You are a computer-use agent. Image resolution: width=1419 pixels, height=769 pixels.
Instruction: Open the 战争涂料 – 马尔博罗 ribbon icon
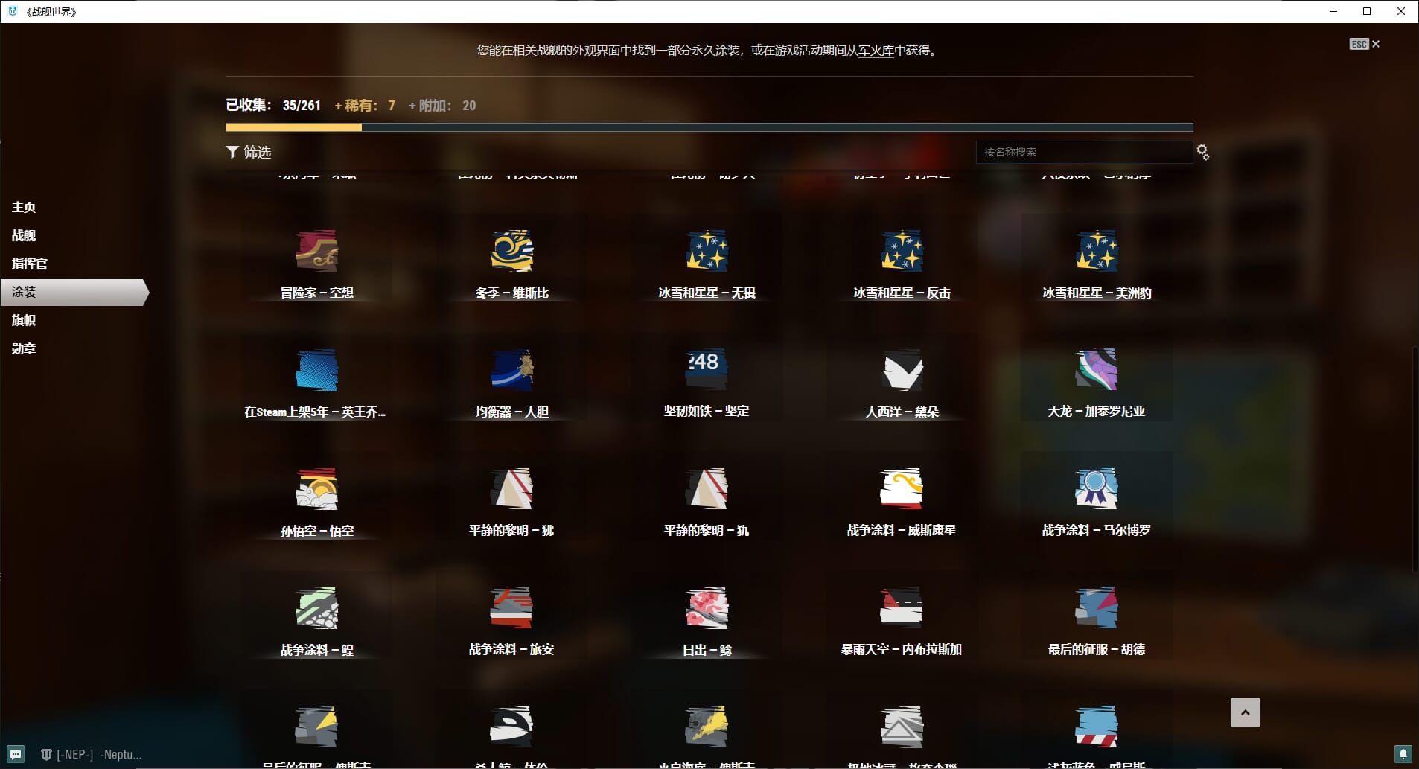coord(1096,488)
